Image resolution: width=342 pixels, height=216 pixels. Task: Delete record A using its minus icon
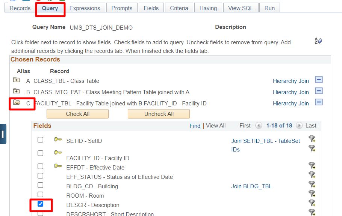[x=319, y=80]
